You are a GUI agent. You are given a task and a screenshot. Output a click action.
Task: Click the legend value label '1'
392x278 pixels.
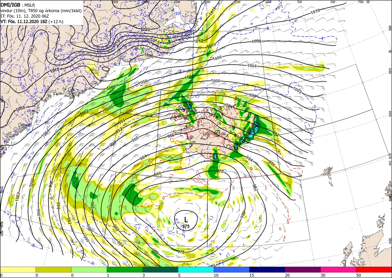click(109, 275)
